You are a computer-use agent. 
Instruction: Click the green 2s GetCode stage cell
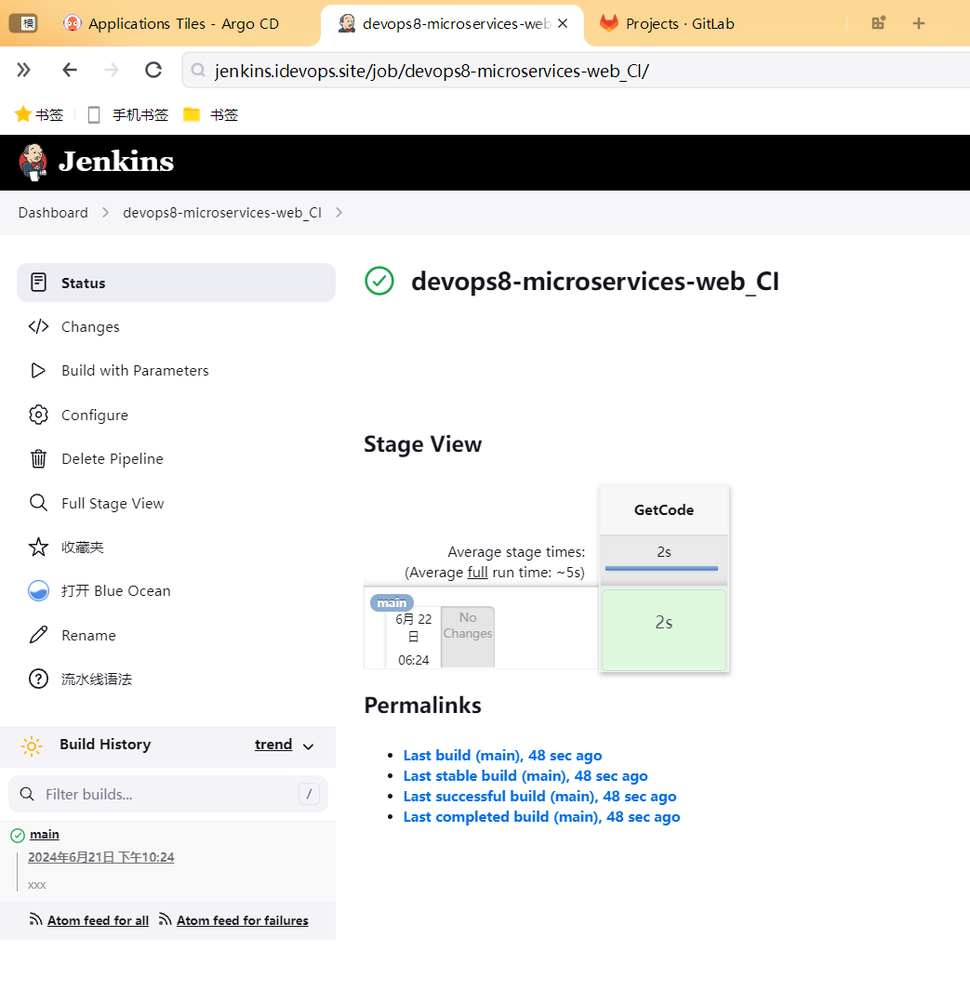point(664,629)
